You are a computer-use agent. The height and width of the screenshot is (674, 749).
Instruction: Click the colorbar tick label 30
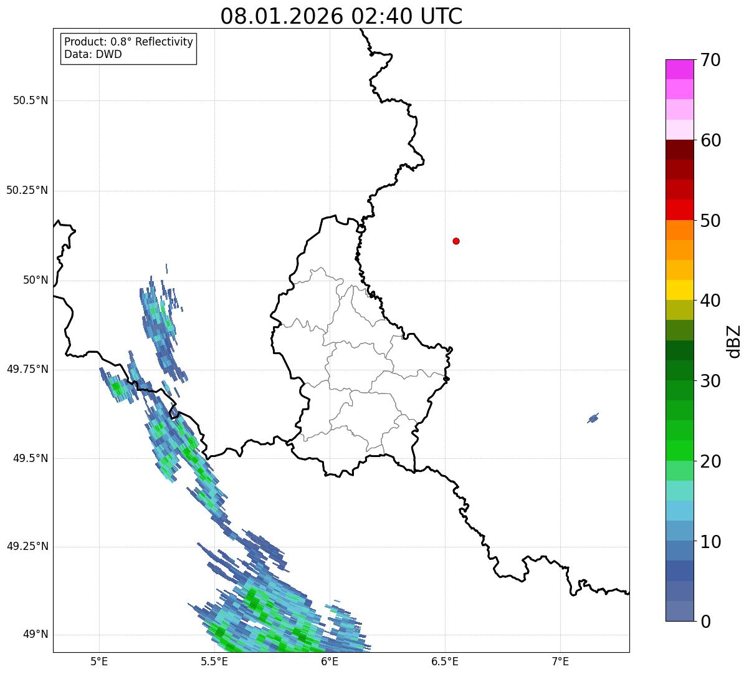pos(710,381)
